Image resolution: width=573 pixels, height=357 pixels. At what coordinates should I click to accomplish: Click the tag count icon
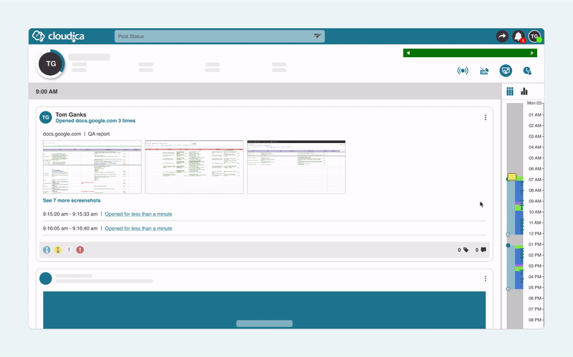[x=466, y=250]
